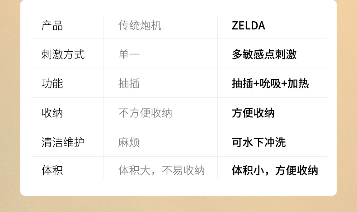Viewport: 357px width, 212px height.
Task: Click the 功能 row label
Action: (52, 83)
